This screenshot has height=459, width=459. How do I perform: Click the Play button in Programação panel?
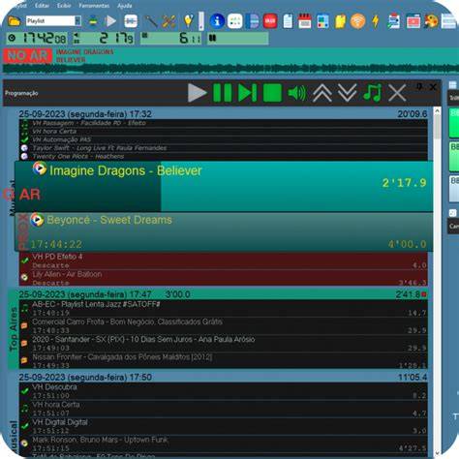click(198, 93)
